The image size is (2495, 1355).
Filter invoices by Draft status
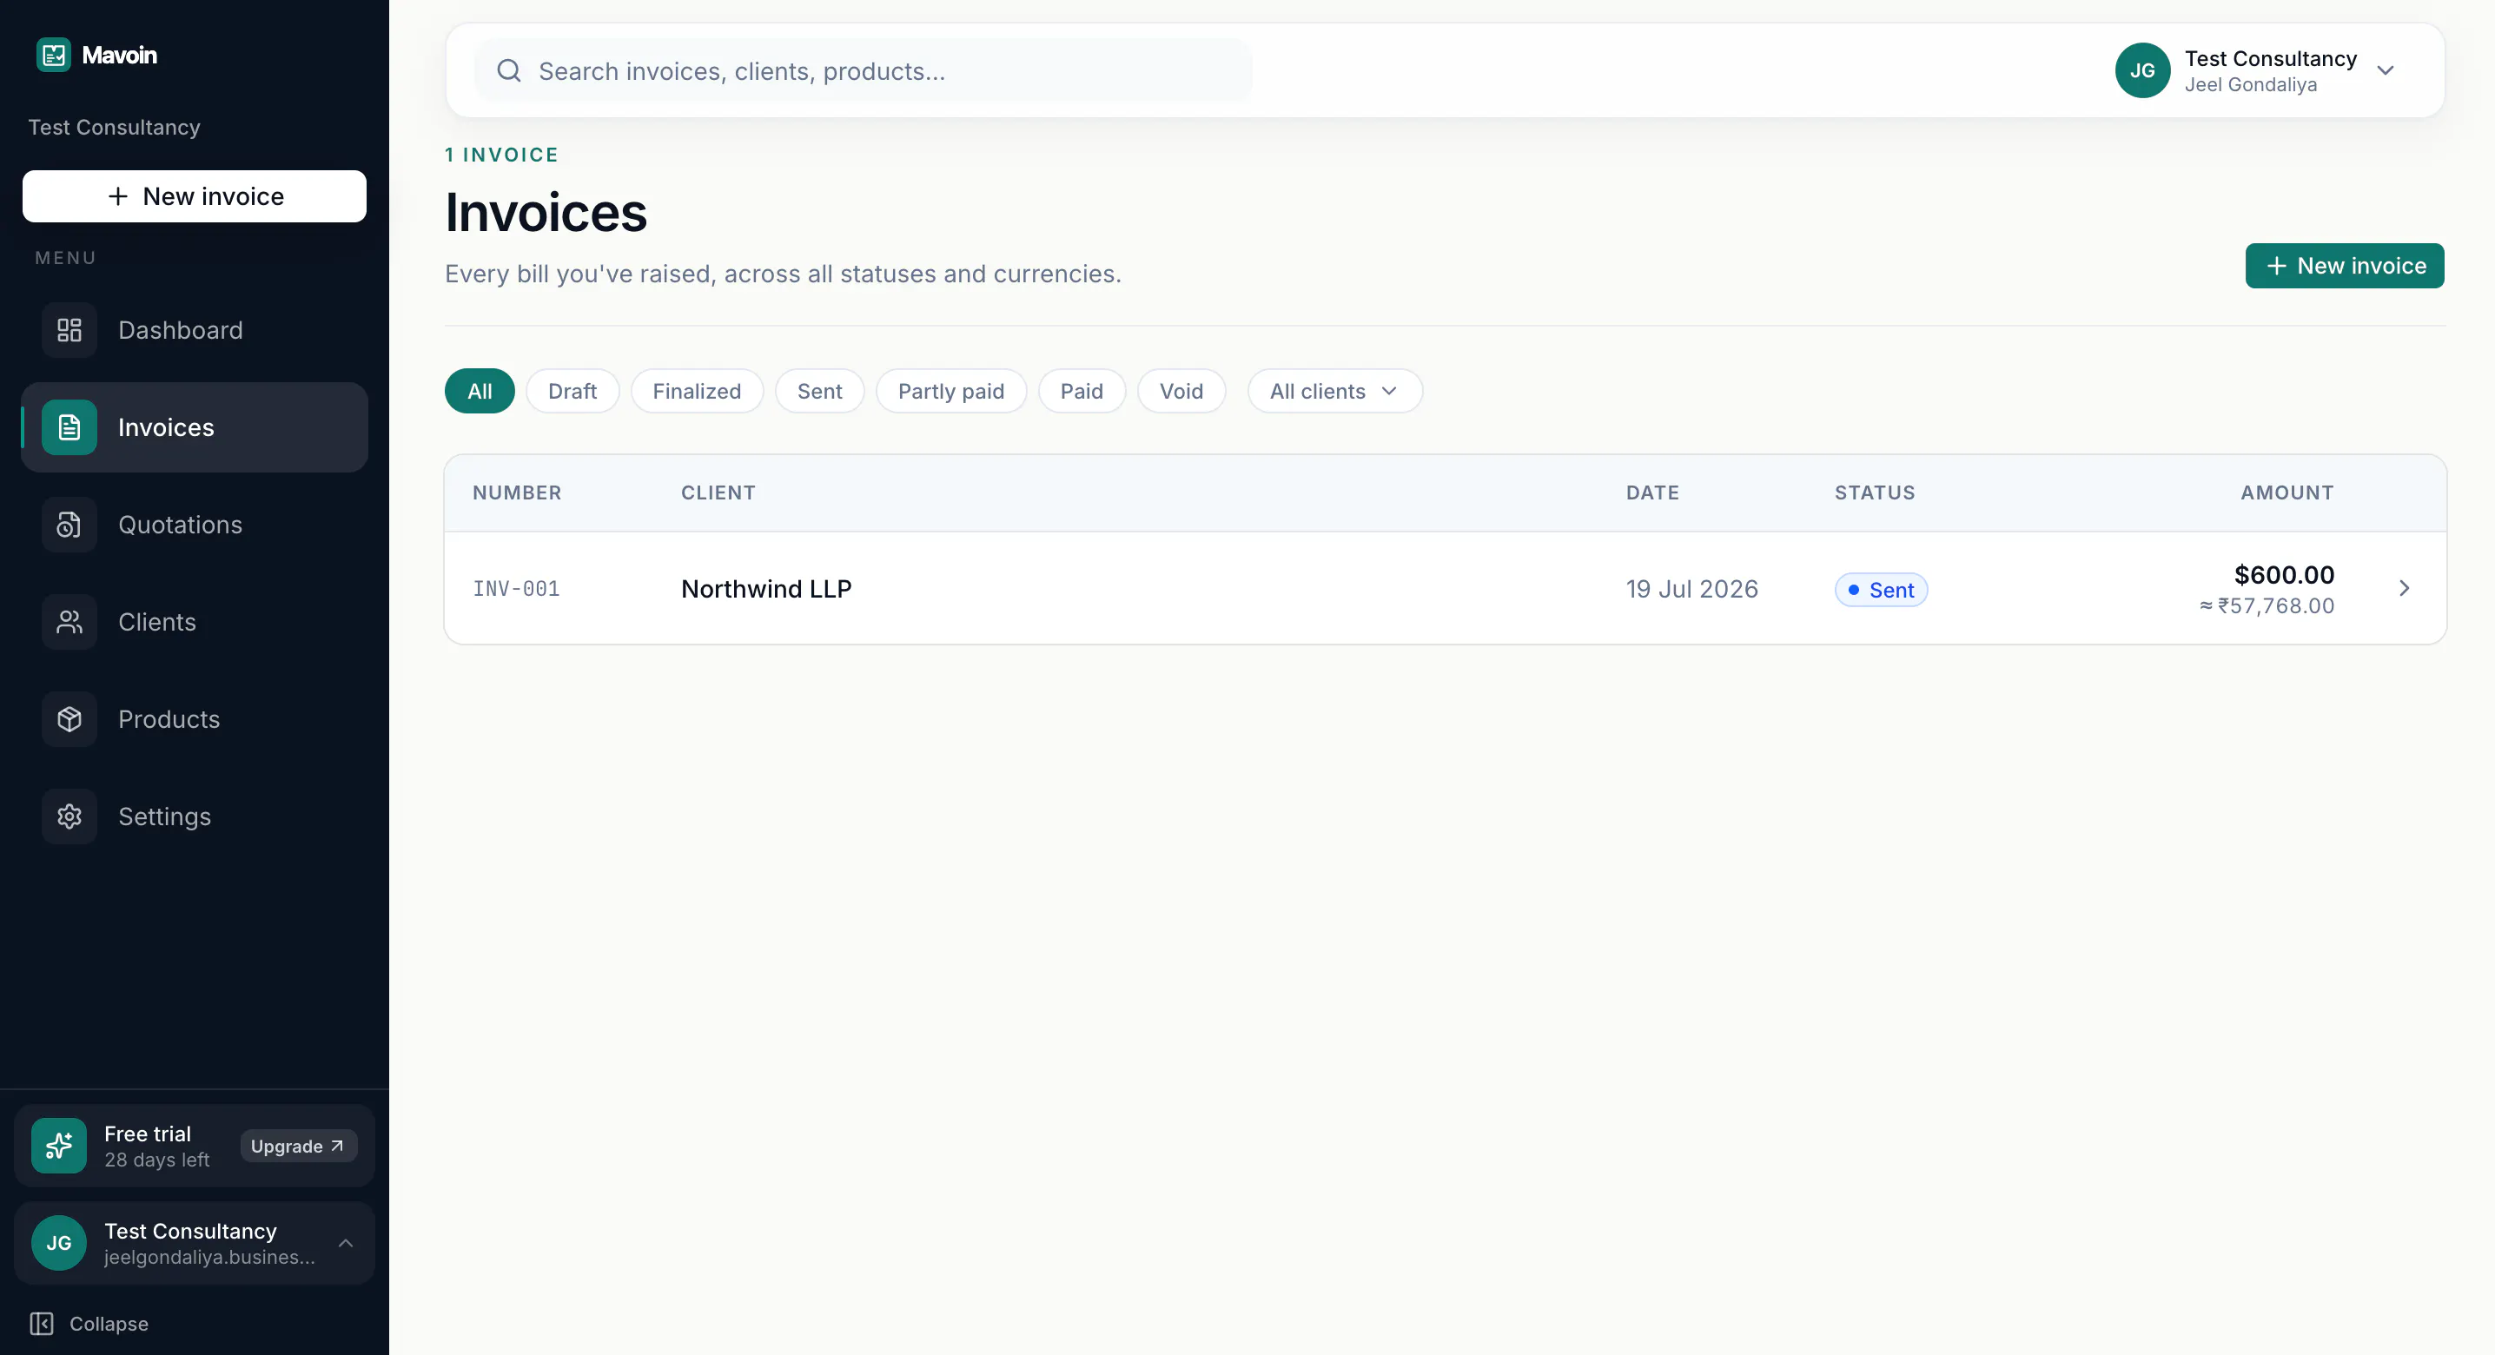click(572, 391)
